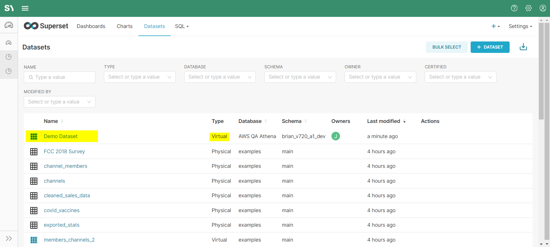
Task: Expand the left sidebar with double chevron
Action: tap(9, 238)
